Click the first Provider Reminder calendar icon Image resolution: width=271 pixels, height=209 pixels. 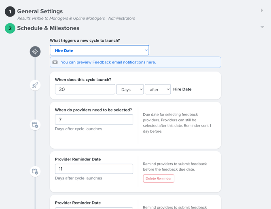[35, 171]
